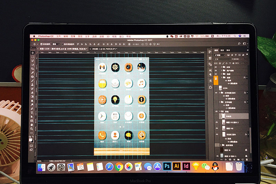Toggle Quick Mask mode icon
Image resolution: width=276 pixels, height=184 pixels.
(31, 146)
